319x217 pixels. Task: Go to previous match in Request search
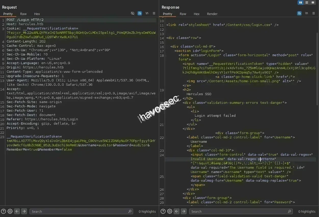[x=17, y=211]
